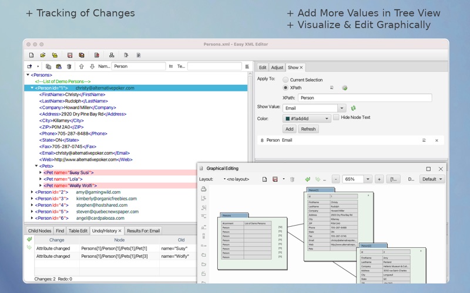Open the Results For: Email tab

143,231
